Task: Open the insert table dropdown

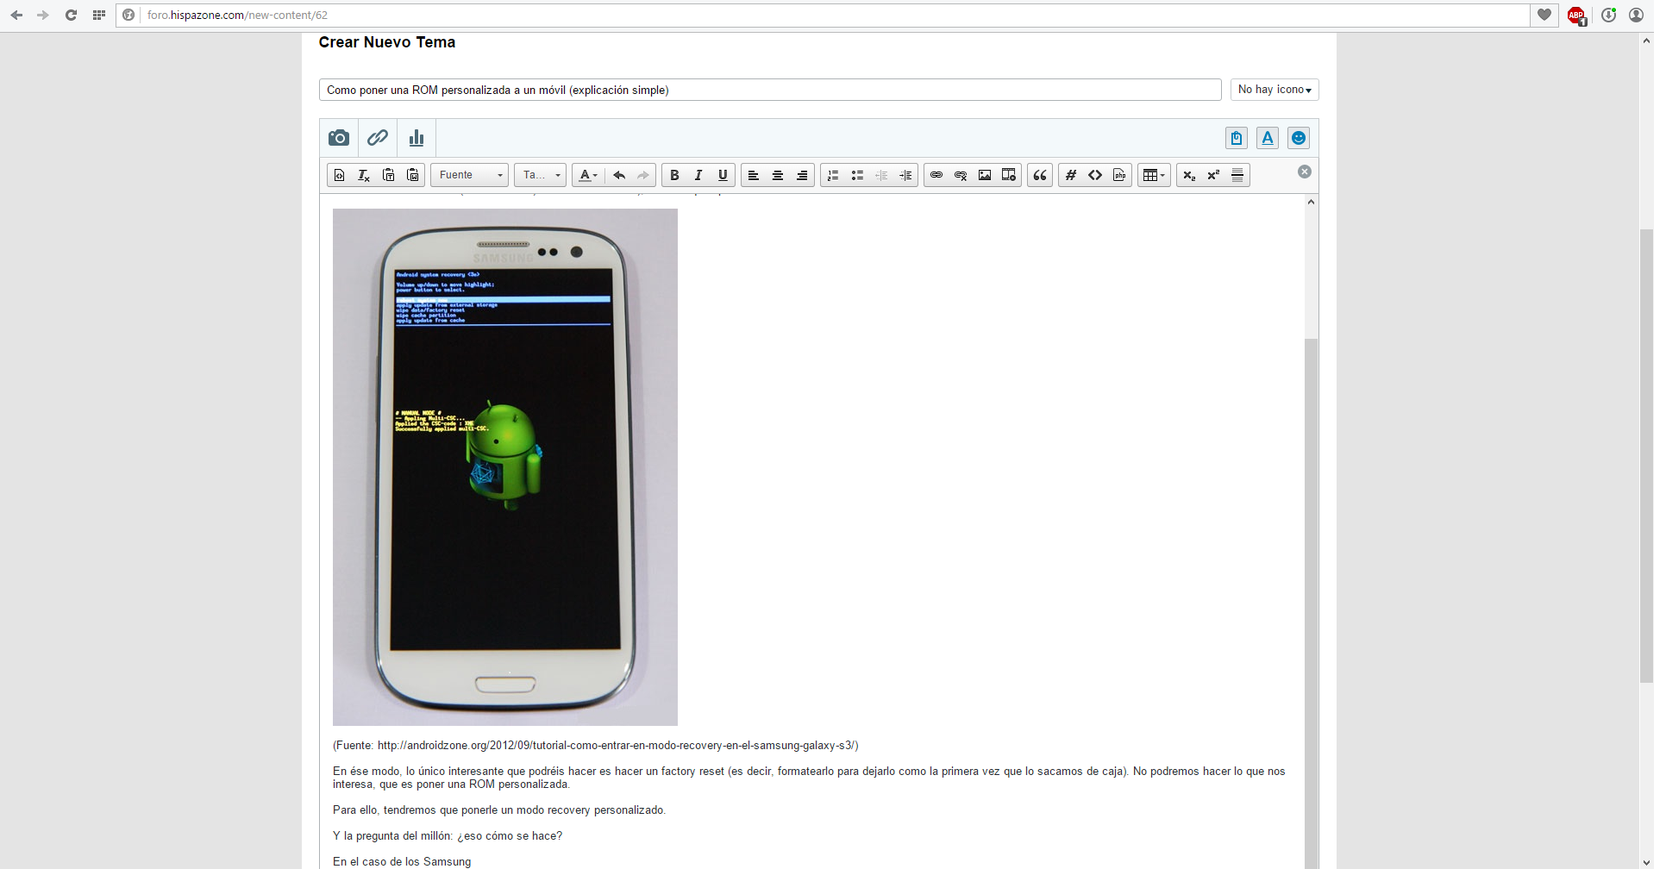Action: 1154,175
